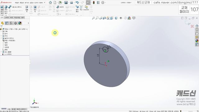Click Zoom to Area magnifier icon
This screenshot has width=199, height=112.
pyautogui.click(x=97, y=18)
